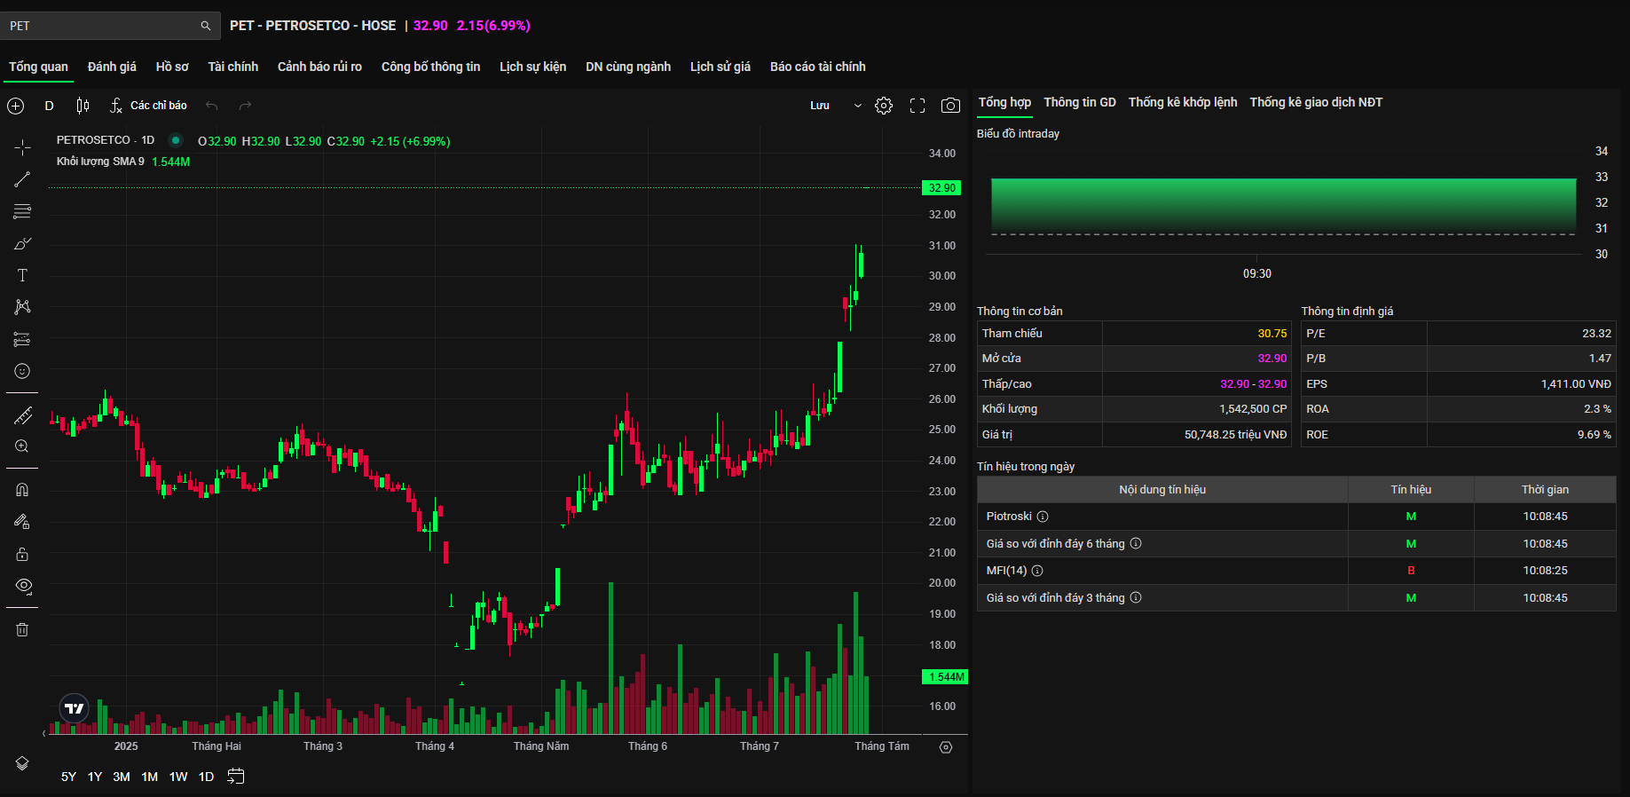Select the 3M time range

(122, 777)
